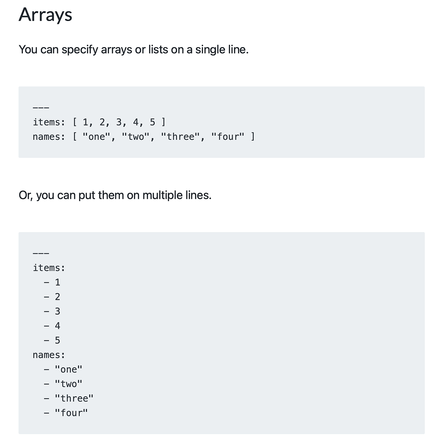Click the "- 2" list entry

click(x=52, y=297)
